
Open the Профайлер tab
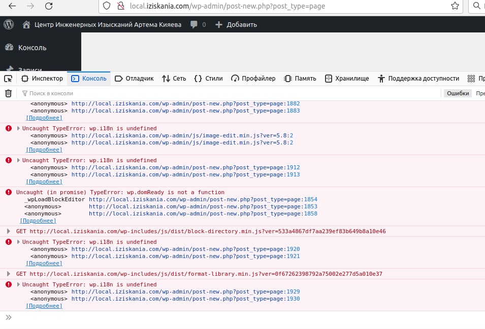253,79
